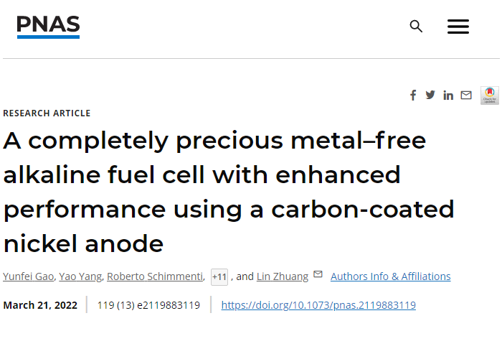Open author Lin Zhuang's link
Viewport: 502px width, 354px height.
point(282,276)
